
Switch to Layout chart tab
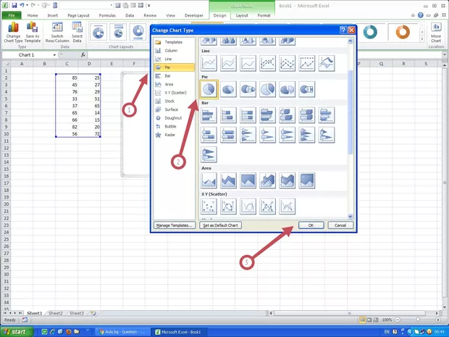[242, 15]
